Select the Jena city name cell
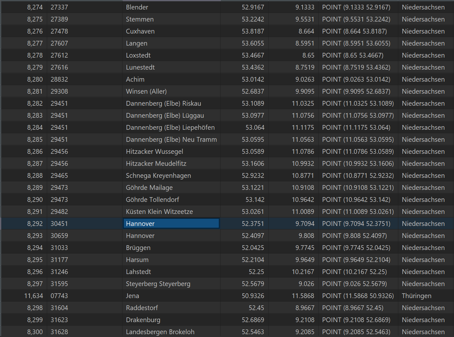Screen dimensions: 454x337 [133, 296]
